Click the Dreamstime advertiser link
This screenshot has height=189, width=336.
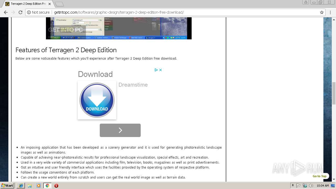pyautogui.click(x=133, y=85)
